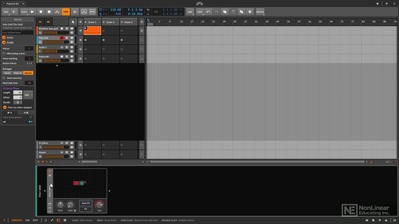Undo the last action
Image resolution: width=399 pixels, height=224 pixels.
[x=208, y=12]
